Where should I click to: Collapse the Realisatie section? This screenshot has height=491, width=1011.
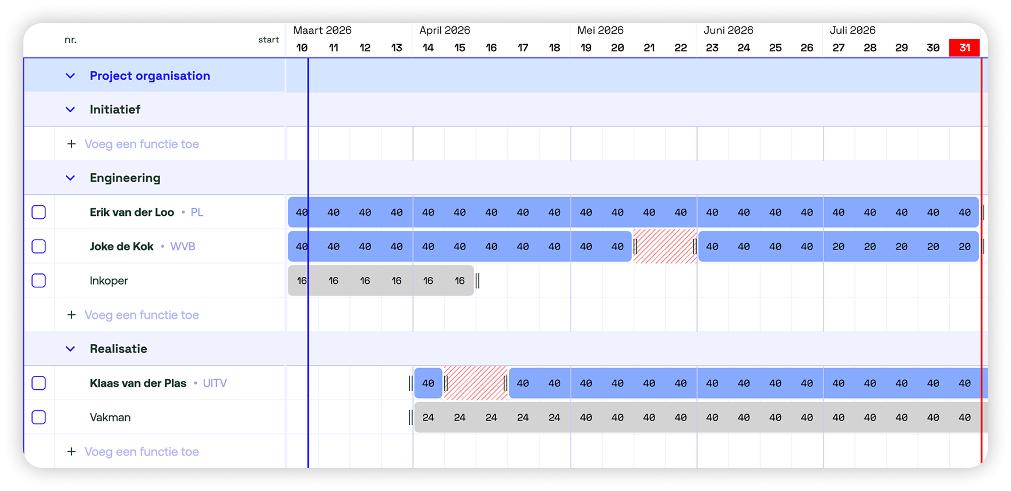(x=70, y=349)
